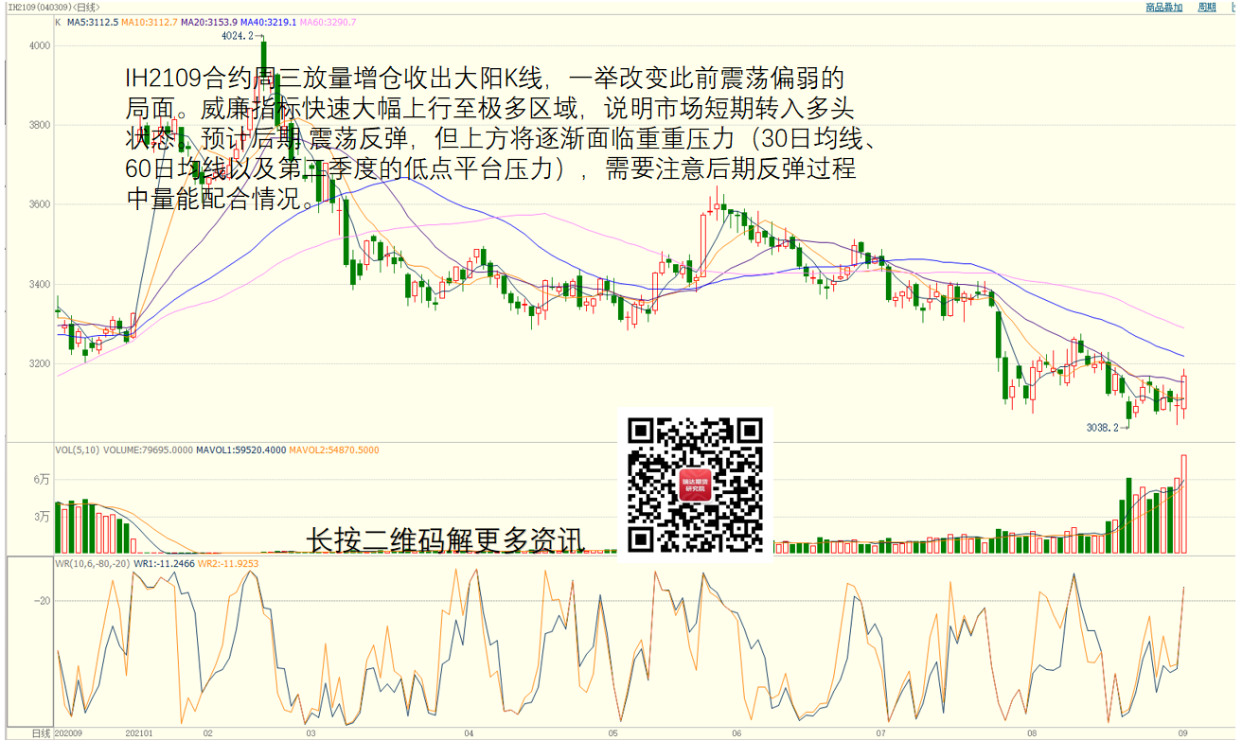Click the MA40 blue indicator label
This screenshot has height=741, width=1242.
coord(270,22)
